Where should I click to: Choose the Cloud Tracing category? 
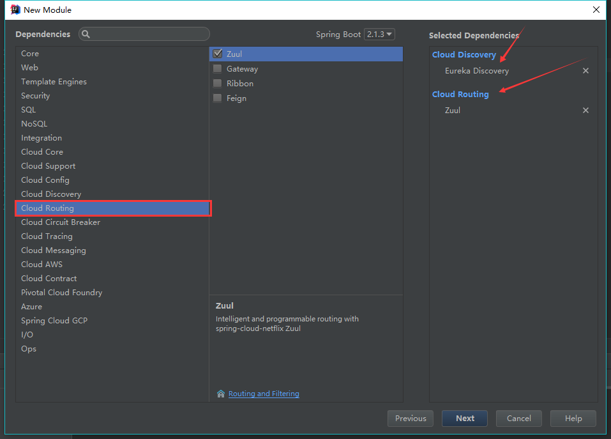(112, 236)
